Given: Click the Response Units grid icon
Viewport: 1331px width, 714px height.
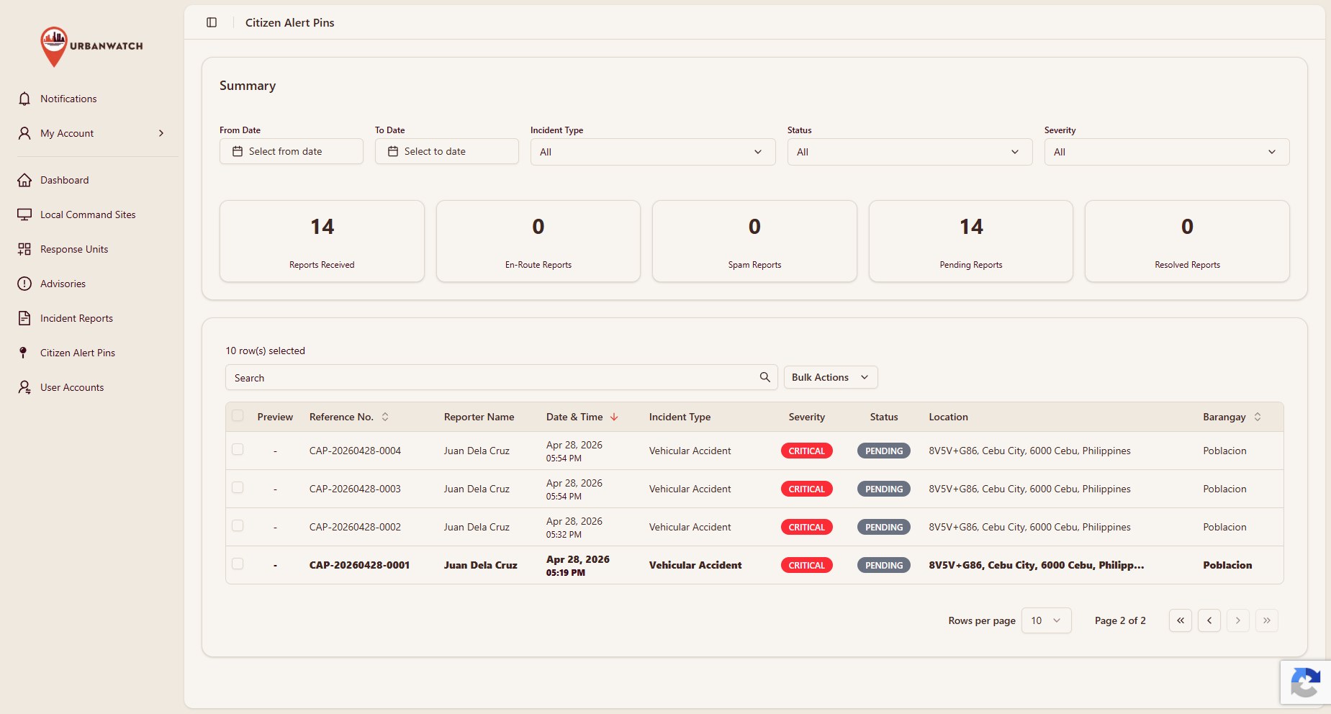Looking at the screenshot, I should coord(24,249).
